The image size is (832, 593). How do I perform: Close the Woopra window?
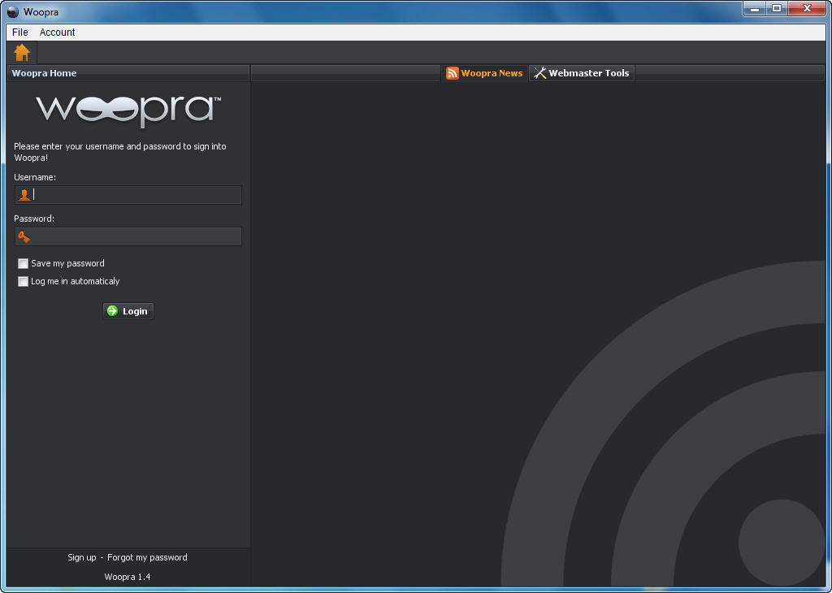(807, 8)
